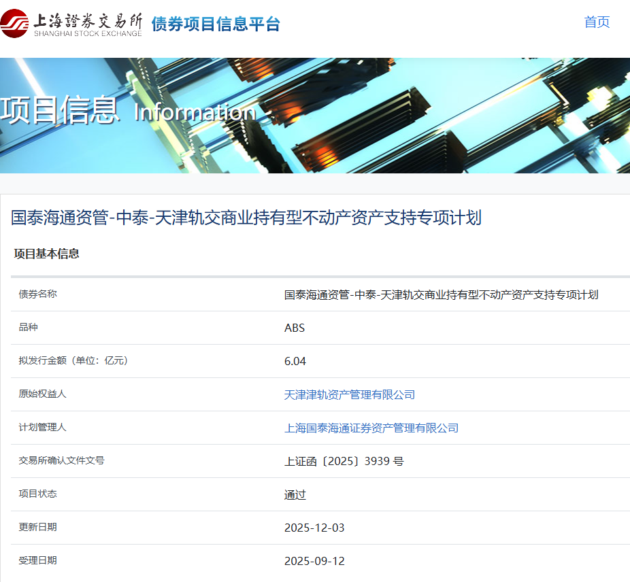630x582 pixels.
Task: Select the 项目基本信息 section heading
Action: click(x=47, y=254)
